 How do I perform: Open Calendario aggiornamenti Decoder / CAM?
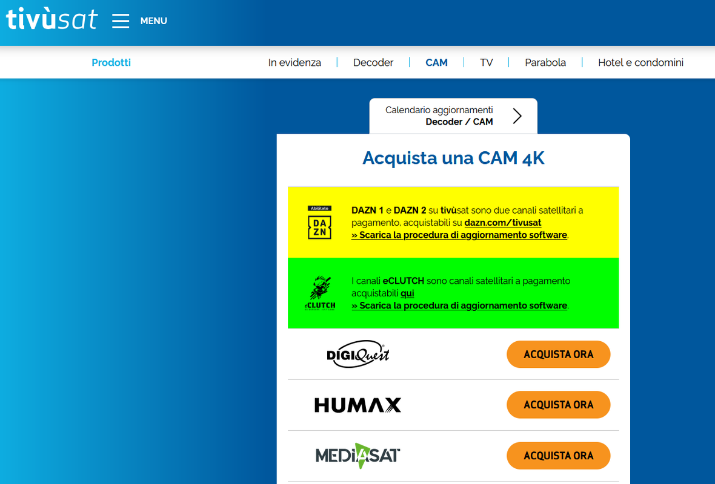pyautogui.click(x=453, y=116)
